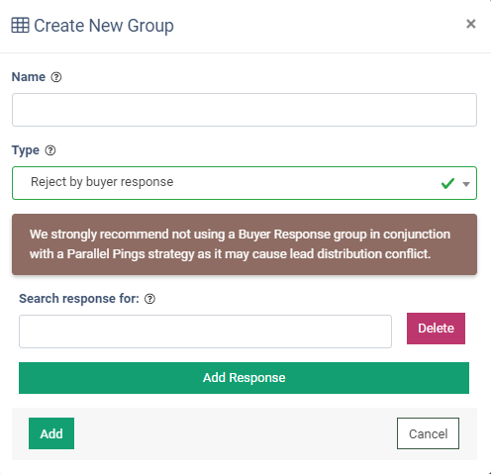Click the question mark icon beside Type

pyautogui.click(x=50, y=150)
